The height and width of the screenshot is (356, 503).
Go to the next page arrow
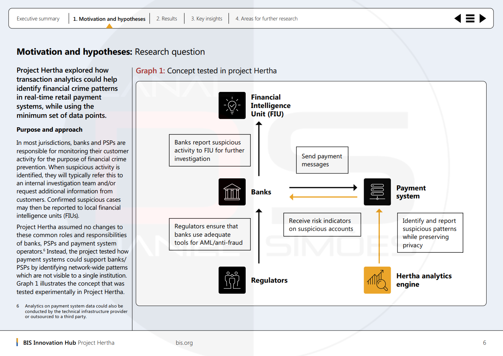(483, 19)
